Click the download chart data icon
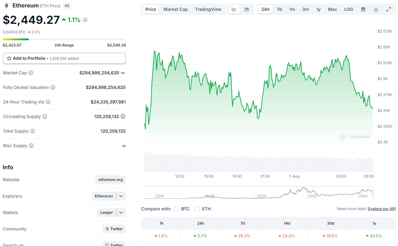Image resolution: width=398 pixels, height=246 pixels. 376,9
